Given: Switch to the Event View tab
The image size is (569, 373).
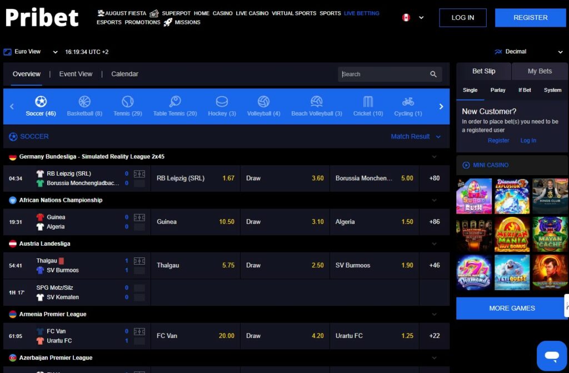Looking at the screenshot, I should coord(76,74).
